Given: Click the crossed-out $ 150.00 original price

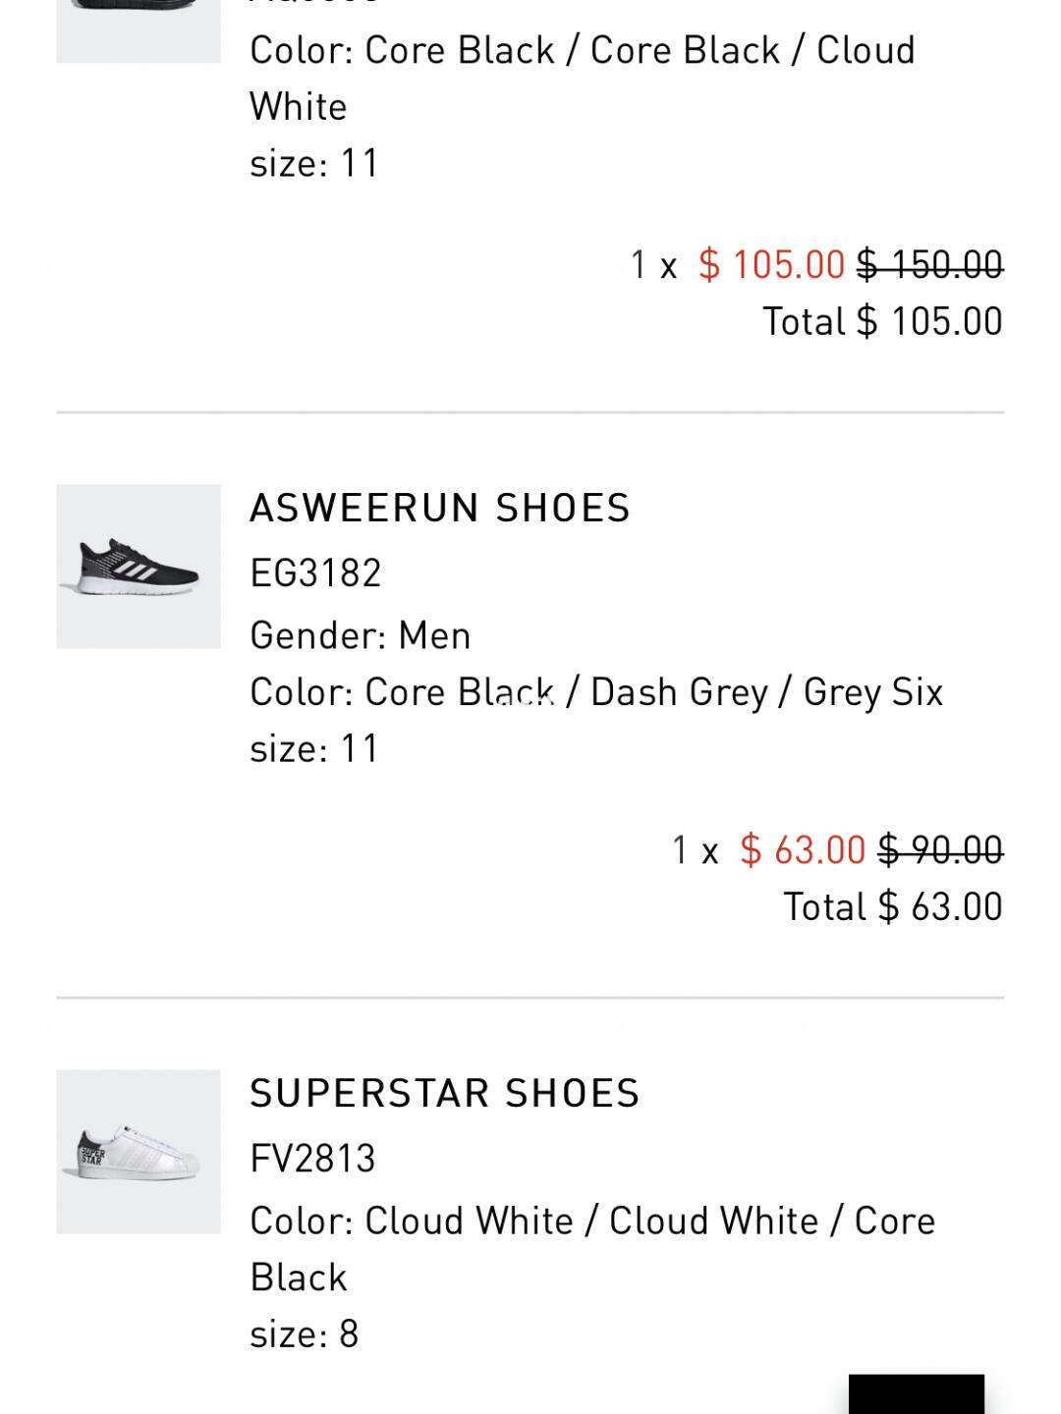Looking at the screenshot, I should pos(930,264).
